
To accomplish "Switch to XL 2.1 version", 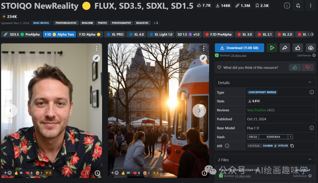I will [x=264, y=34].
